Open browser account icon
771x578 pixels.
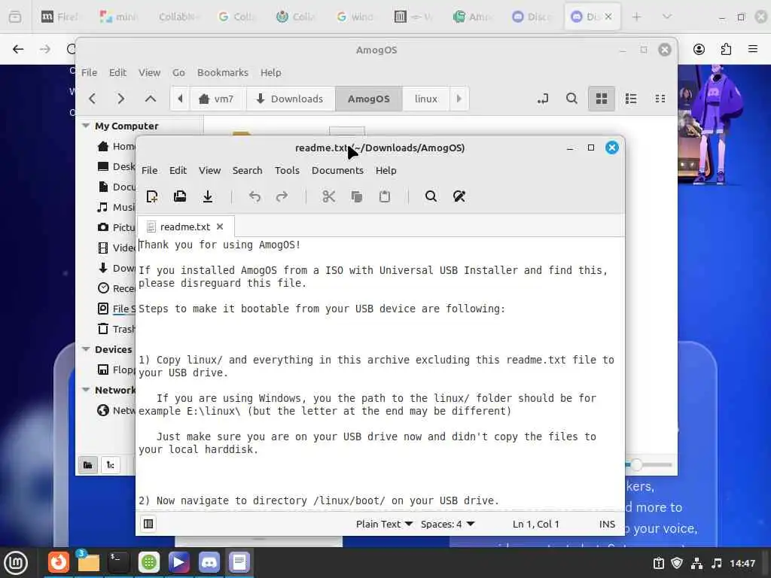click(x=699, y=49)
